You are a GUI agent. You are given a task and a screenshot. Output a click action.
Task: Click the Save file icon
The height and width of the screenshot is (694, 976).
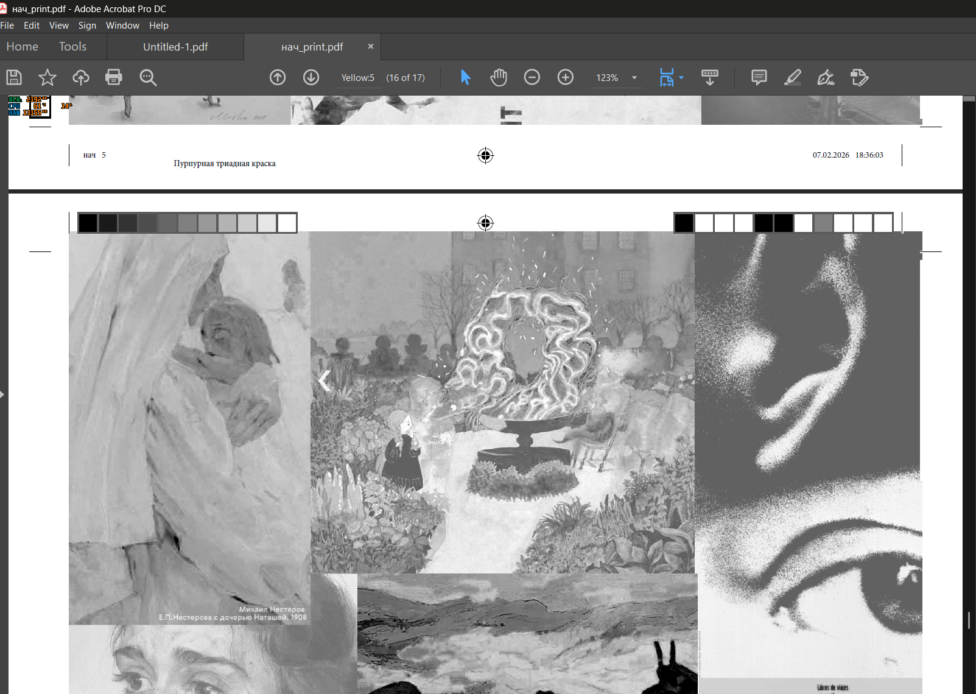click(x=14, y=77)
